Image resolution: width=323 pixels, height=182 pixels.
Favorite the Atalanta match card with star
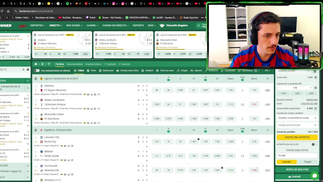point(90,35)
